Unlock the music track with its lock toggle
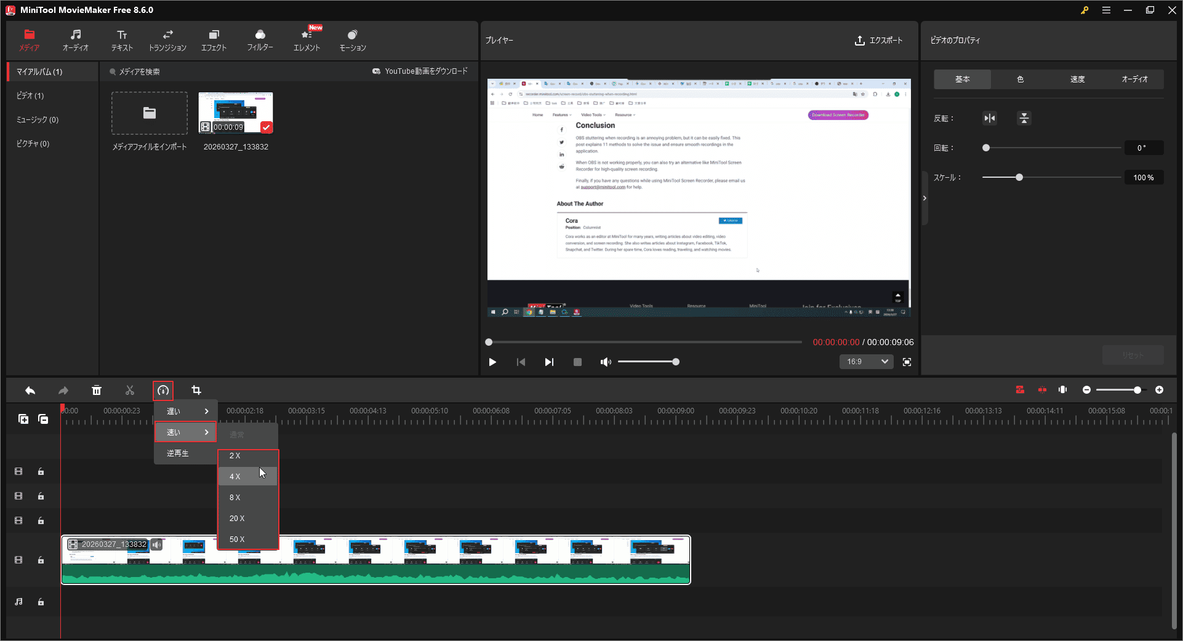1183x641 pixels. (41, 602)
